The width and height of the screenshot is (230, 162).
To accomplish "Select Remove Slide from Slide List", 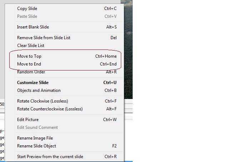I will 64,38.
